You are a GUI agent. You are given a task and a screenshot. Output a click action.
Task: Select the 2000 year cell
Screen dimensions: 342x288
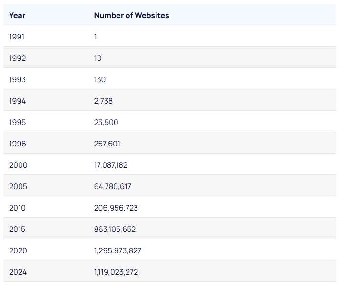pyautogui.click(x=18, y=165)
